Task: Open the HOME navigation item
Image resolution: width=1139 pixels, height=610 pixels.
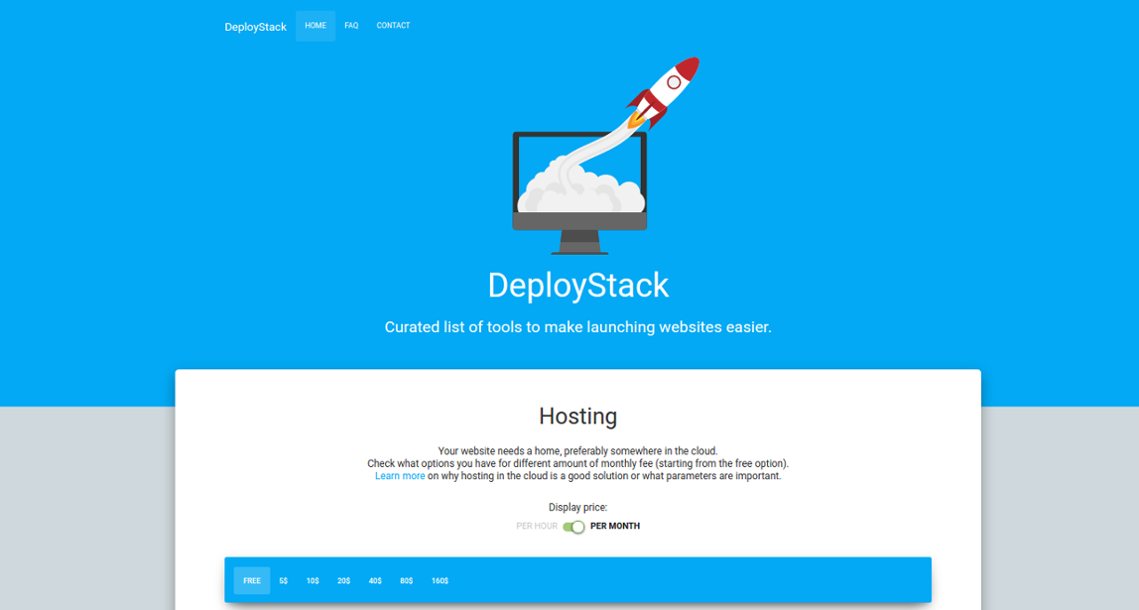Action: coord(315,25)
